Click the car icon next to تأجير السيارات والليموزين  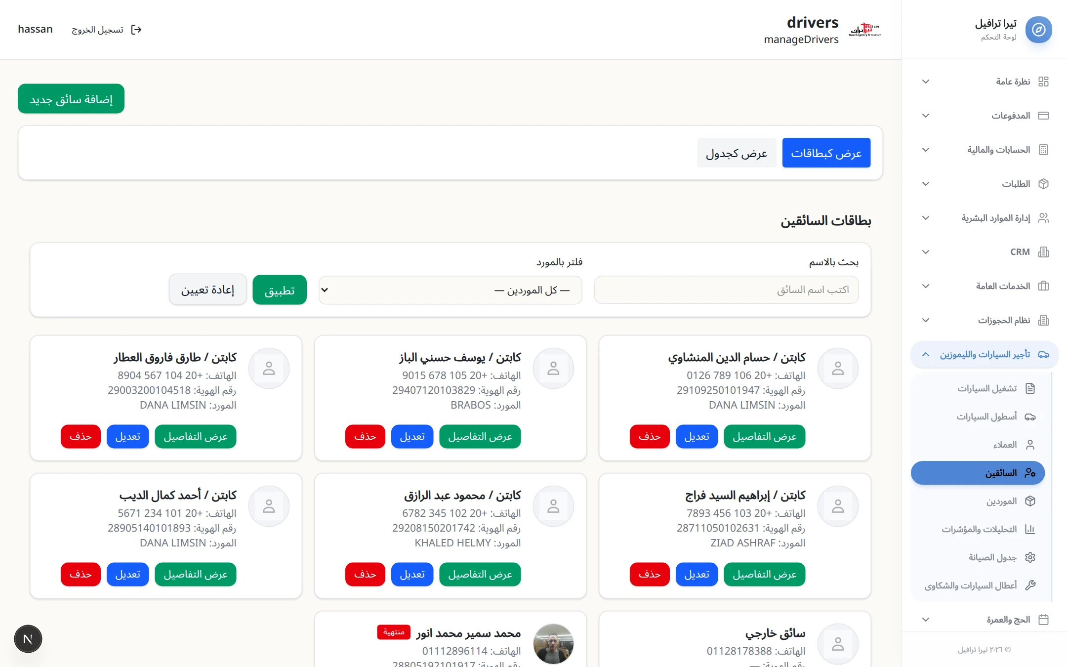(1043, 354)
